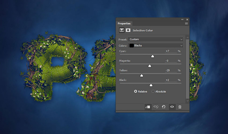The width and height of the screenshot is (228, 134).
Task: Click the panel scrollbar up arrow
Action: coord(188,38)
